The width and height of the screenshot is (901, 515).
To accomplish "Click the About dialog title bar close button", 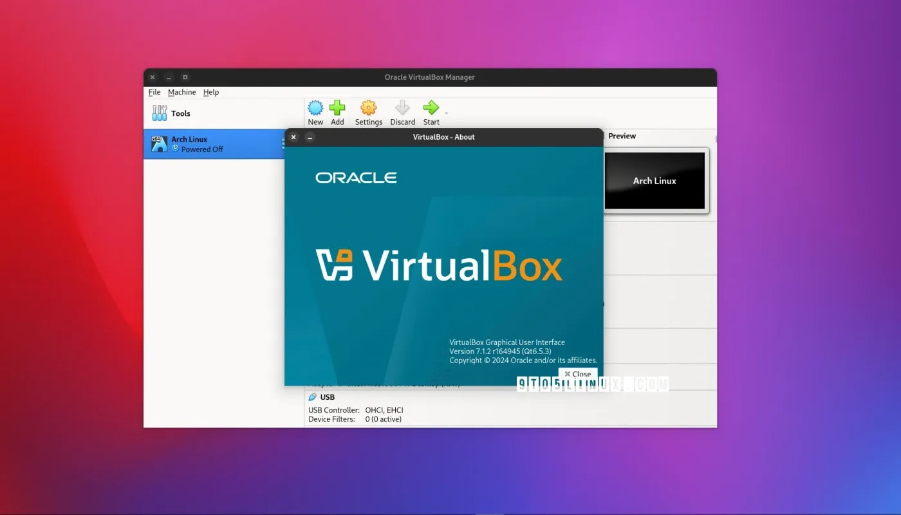I will pyautogui.click(x=293, y=137).
